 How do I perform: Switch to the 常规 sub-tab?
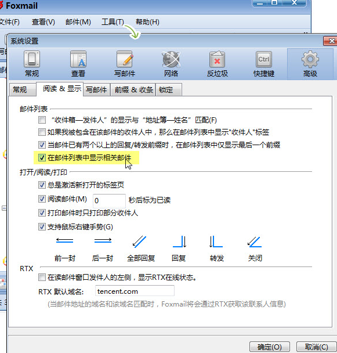pos(23,89)
